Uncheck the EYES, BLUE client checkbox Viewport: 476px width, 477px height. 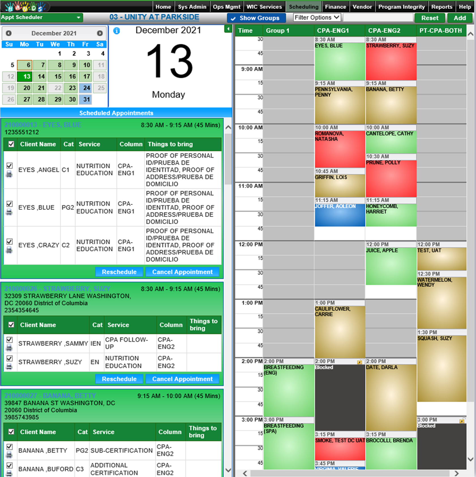pyautogui.click(x=9, y=204)
